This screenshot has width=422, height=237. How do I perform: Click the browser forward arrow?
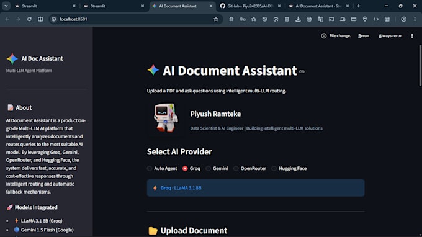click(18, 19)
